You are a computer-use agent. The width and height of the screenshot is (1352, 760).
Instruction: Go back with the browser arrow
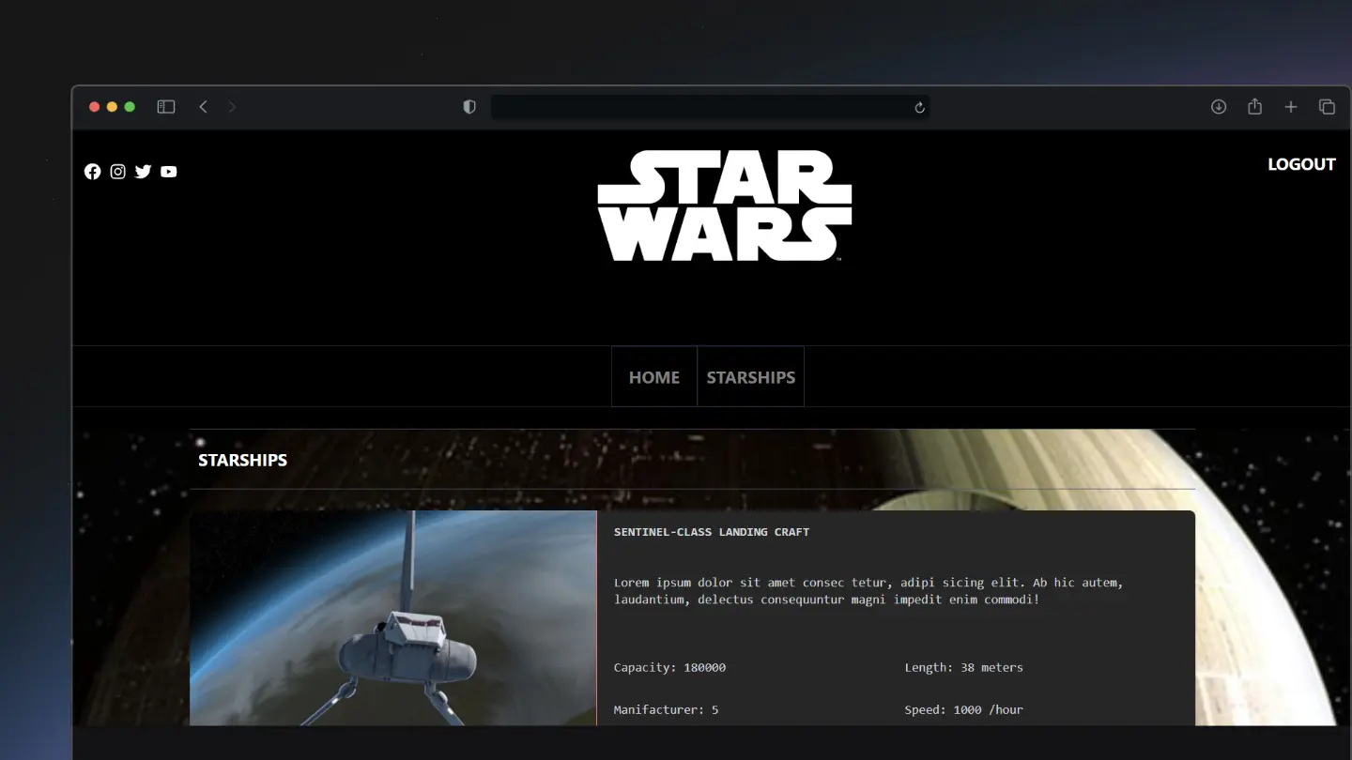coord(203,107)
